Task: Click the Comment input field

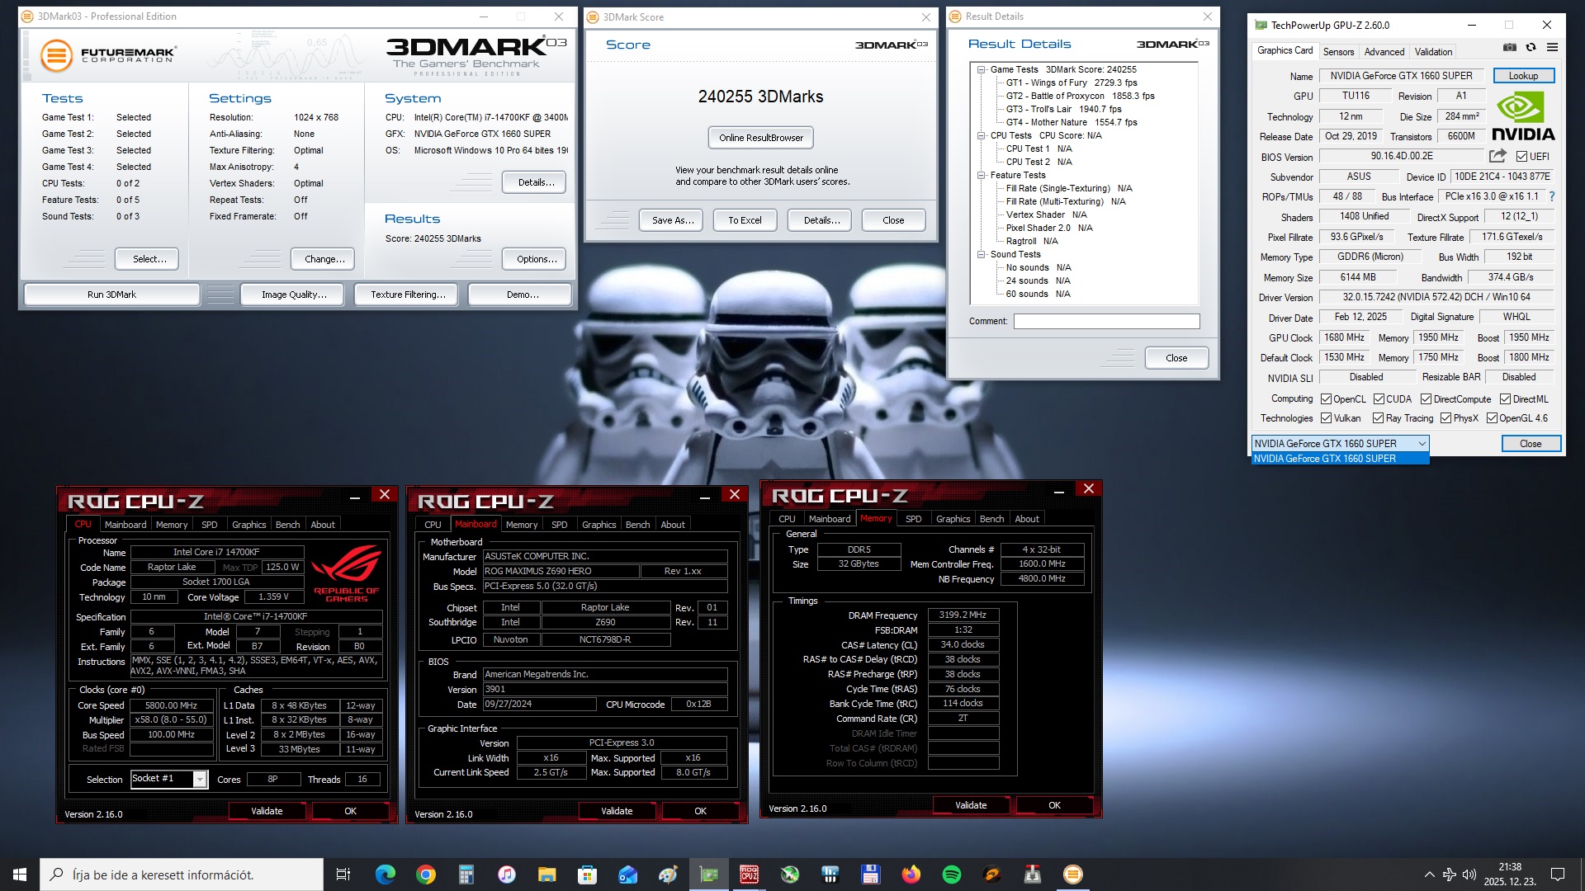Action: tap(1106, 322)
